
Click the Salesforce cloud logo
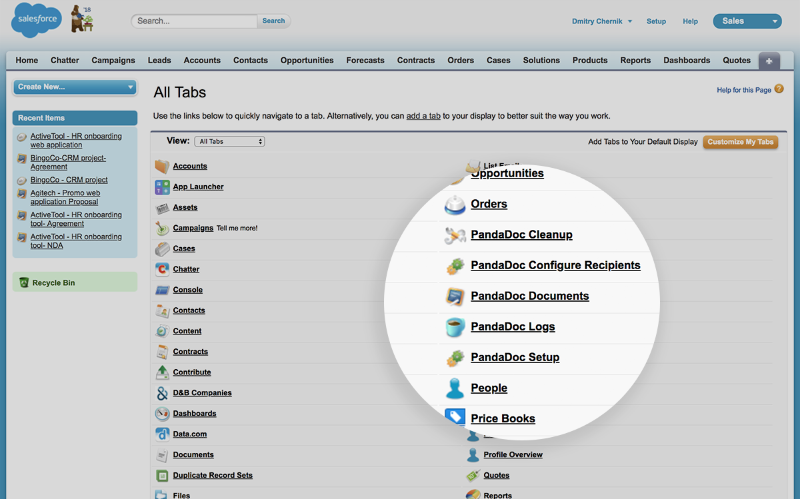[x=36, y=20]
